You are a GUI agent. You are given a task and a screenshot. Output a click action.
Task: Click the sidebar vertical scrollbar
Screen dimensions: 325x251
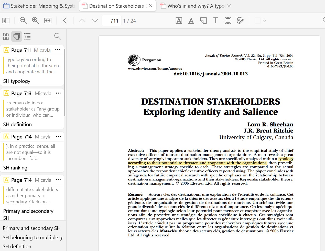click(65, 82)
